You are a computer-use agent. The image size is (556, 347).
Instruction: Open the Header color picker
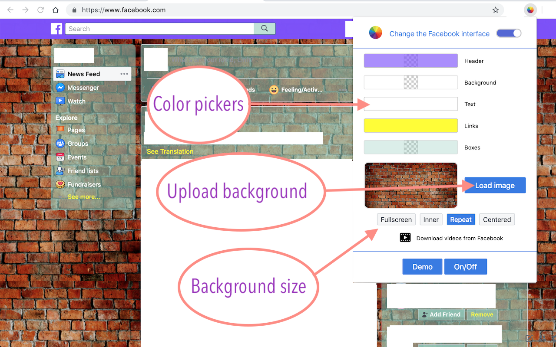click(411, 61)
